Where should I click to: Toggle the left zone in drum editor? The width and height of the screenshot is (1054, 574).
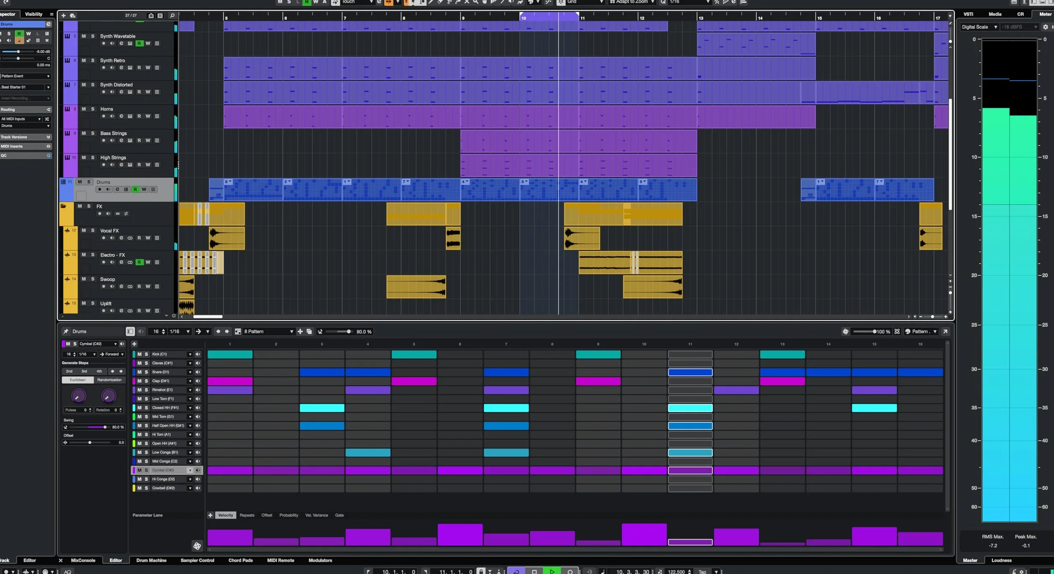pos(130,331)
